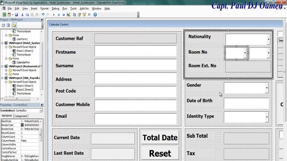
Task: Open the ComboBox1 object selector dropdown
Action: (41, 110)
